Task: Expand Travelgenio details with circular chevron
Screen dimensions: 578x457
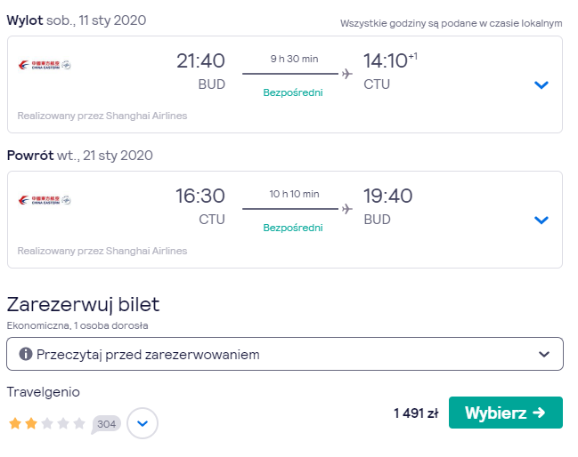Action: [x=142, y=423]
